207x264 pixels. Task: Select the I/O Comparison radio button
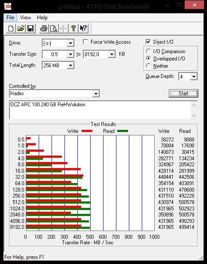[148, 51]
